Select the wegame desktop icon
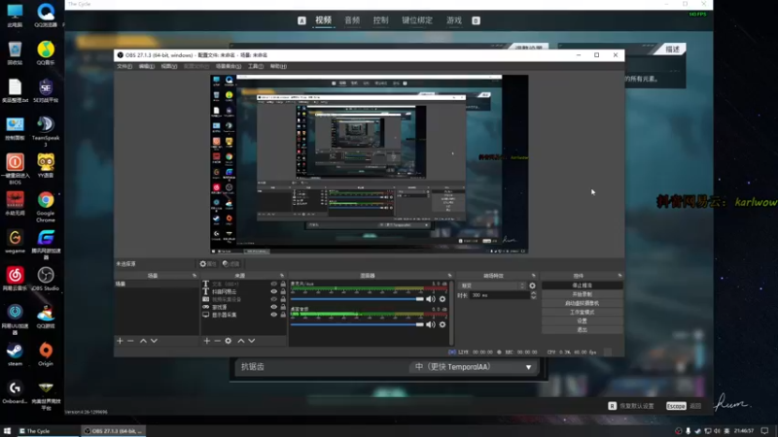778x437 pixels. [15, 241]
